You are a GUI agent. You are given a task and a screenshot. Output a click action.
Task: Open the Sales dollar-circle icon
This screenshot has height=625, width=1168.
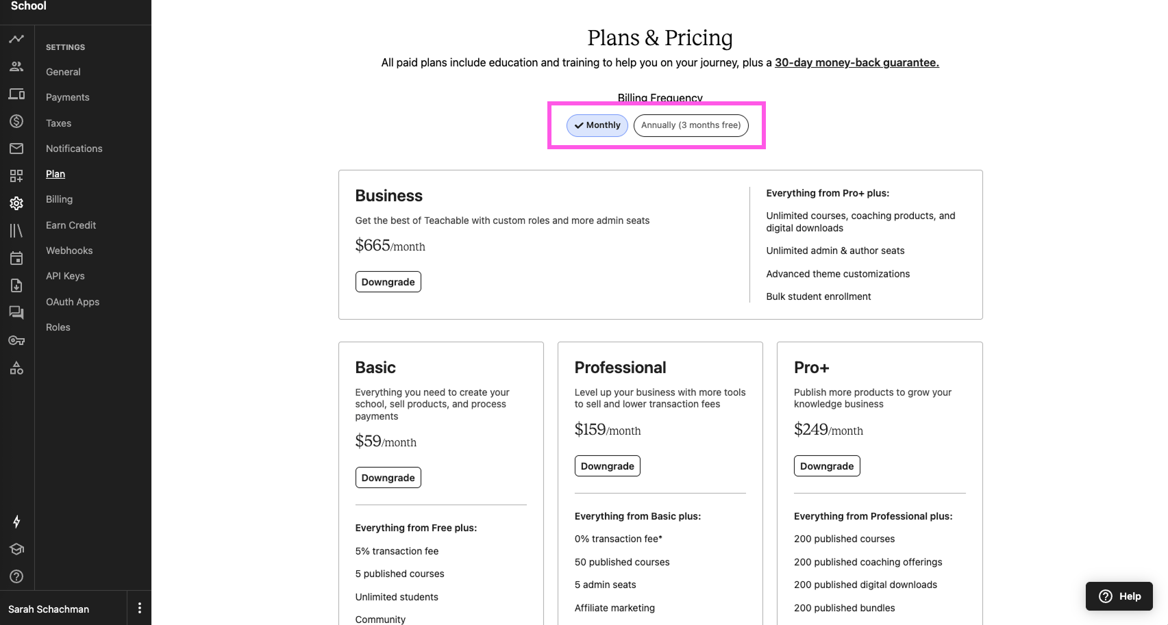pyautogui.click(x=16, y=121)
